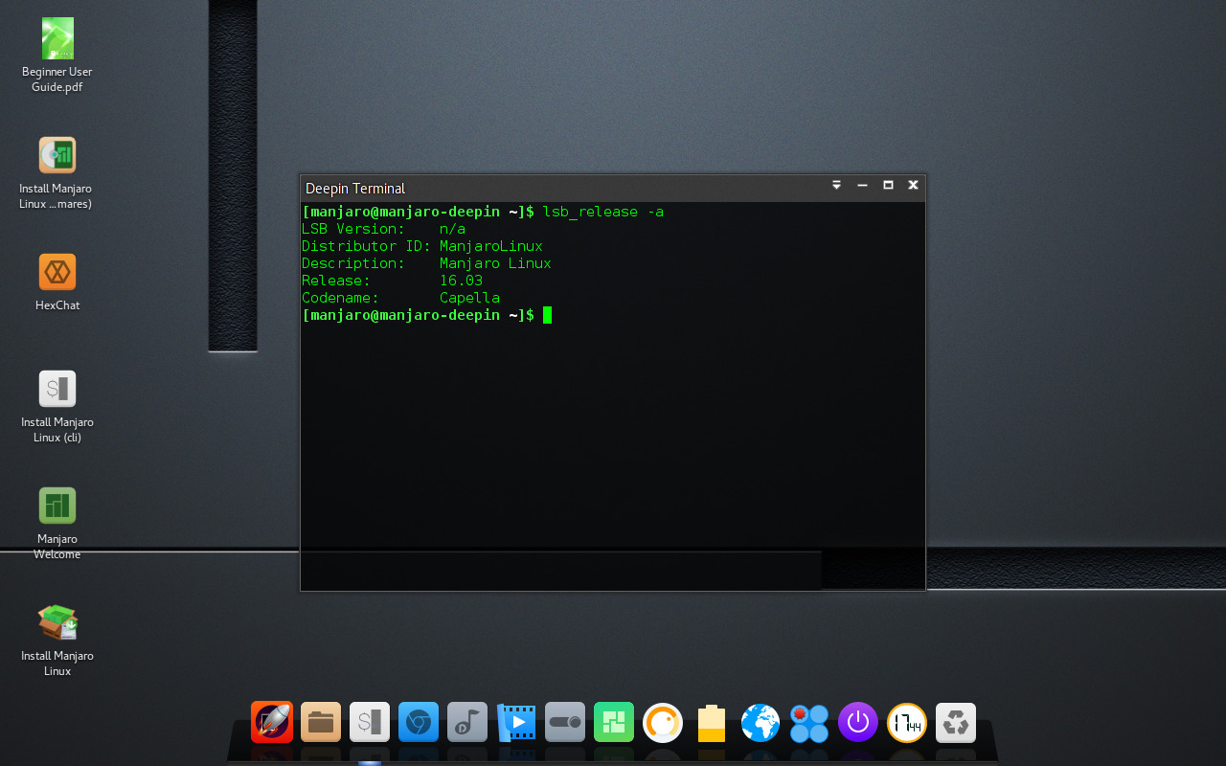Open the file manager from the dock

pos(321,722)
